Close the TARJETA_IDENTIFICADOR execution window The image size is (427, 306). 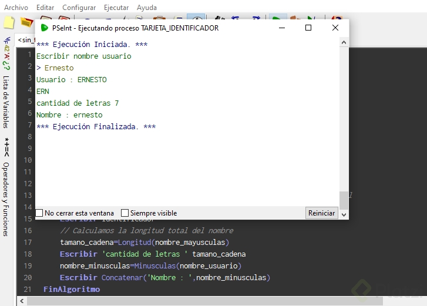[x=335, y=28]
